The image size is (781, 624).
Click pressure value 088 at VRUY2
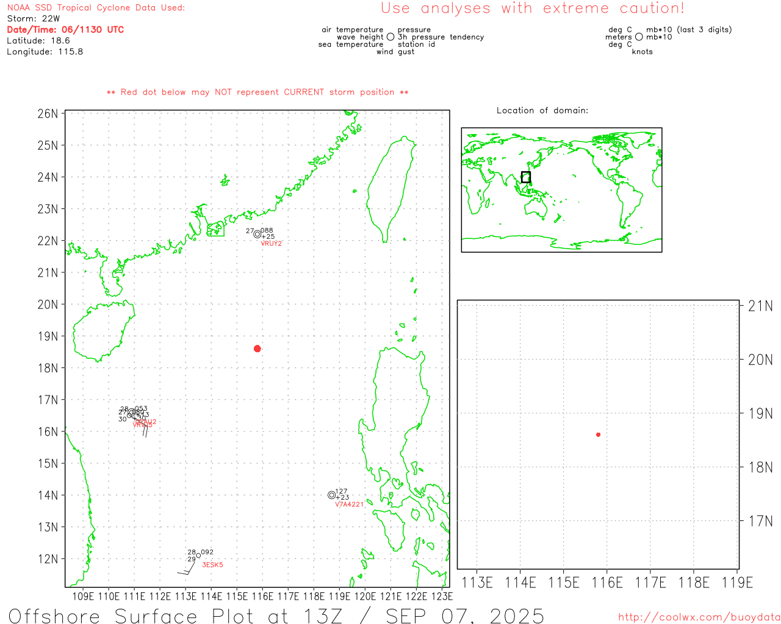(x=267, y=230)
